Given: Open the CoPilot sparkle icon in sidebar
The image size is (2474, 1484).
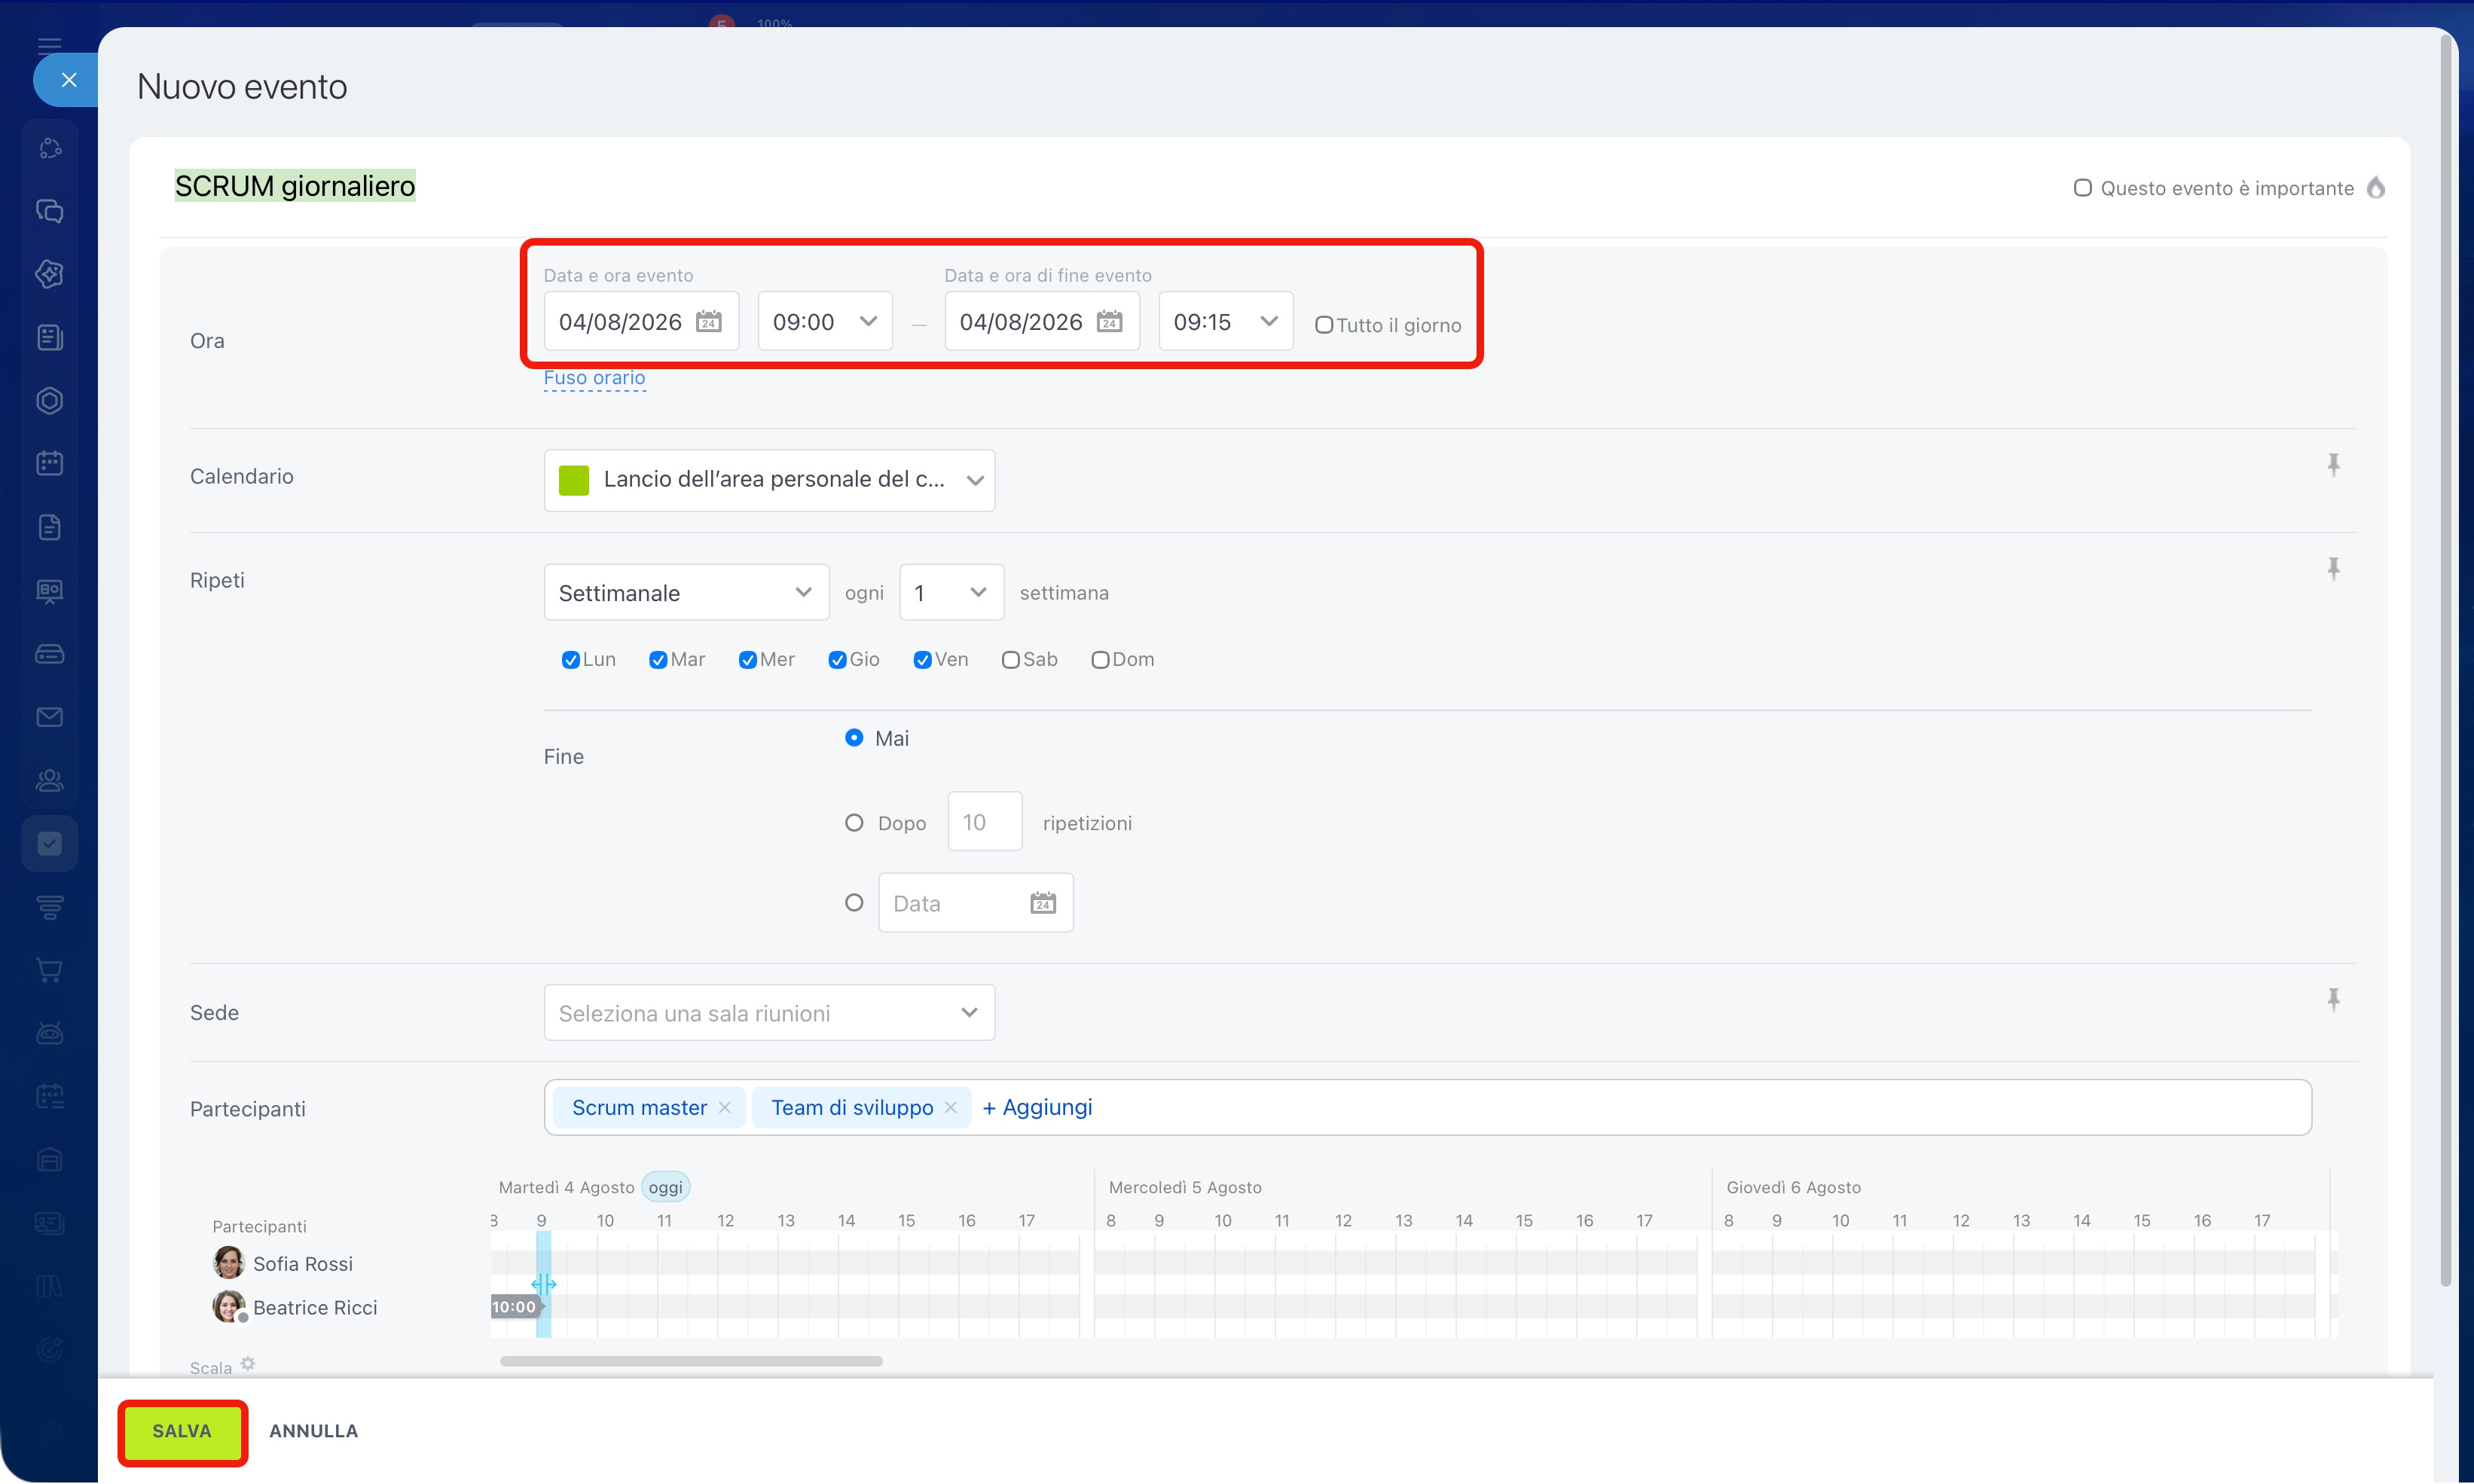Looking at the screenshot, I should (x=49, y=274).
